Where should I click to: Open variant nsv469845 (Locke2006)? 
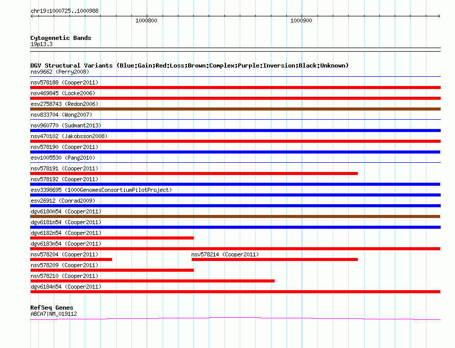63,93
